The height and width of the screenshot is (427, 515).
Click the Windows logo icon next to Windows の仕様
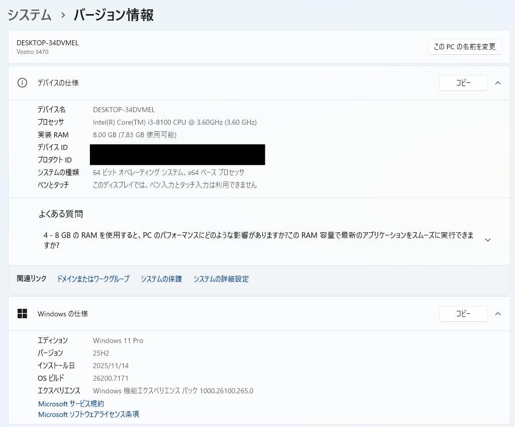pos(22,313)
